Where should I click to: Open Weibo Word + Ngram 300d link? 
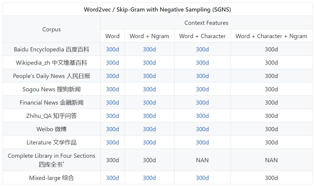(x=149, y=129)
